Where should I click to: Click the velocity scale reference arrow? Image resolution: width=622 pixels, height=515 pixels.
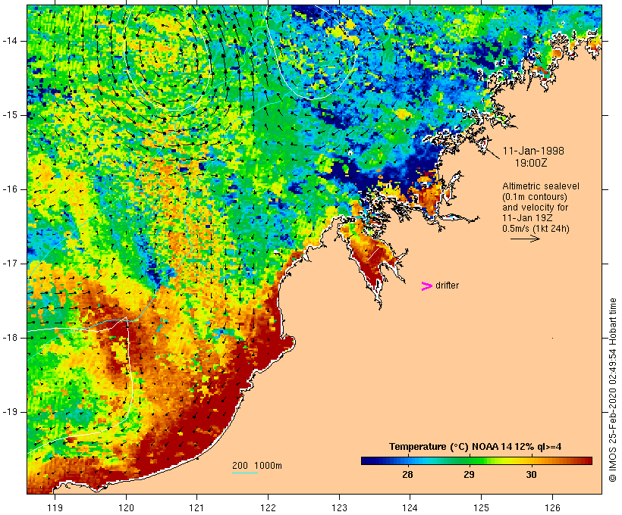coord(525,239)
